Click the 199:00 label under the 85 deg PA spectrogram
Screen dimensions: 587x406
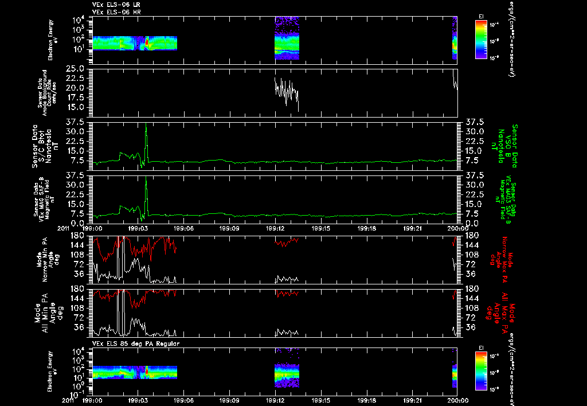point(92,400)
